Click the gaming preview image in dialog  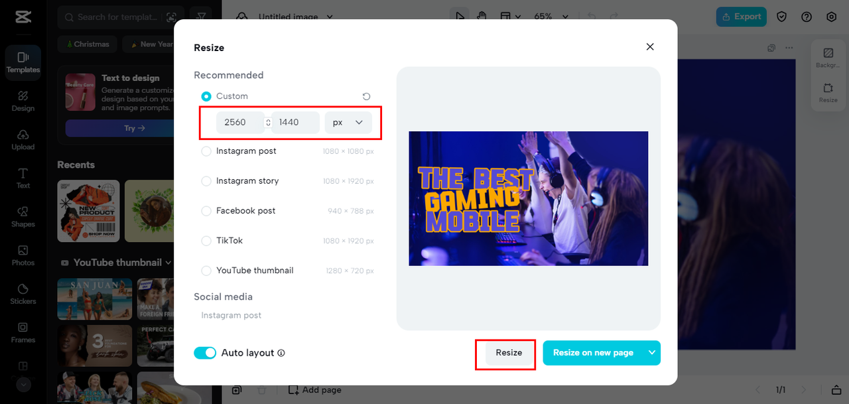(x=528, y=198)
